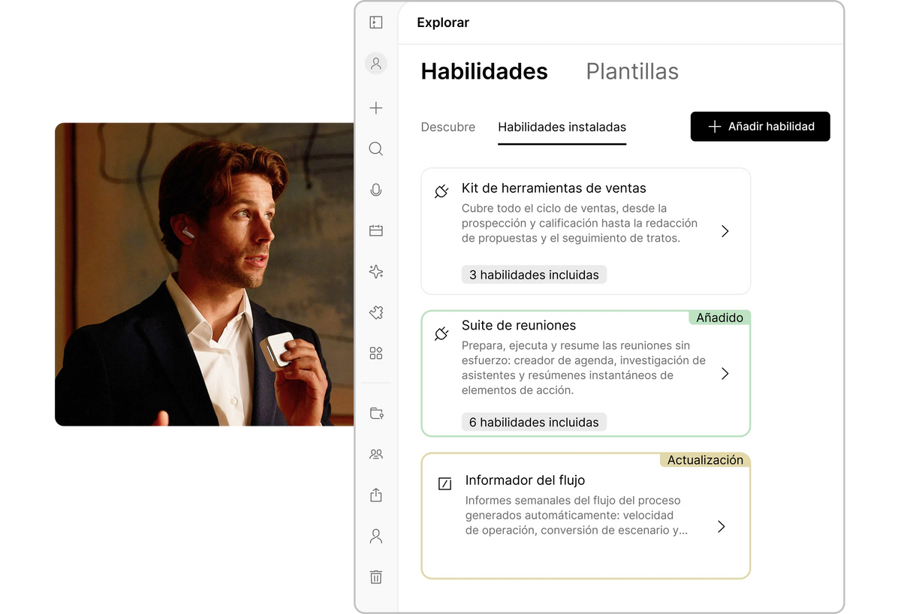Expand Suite de reuniones with the chevron
This screenshot has width=901, height=614.
pyautogui.click(x=725, y=373)
